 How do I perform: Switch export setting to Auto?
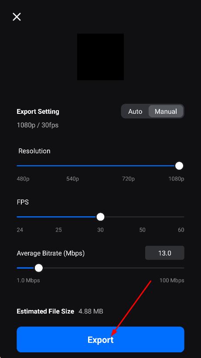tap(135, 112)
